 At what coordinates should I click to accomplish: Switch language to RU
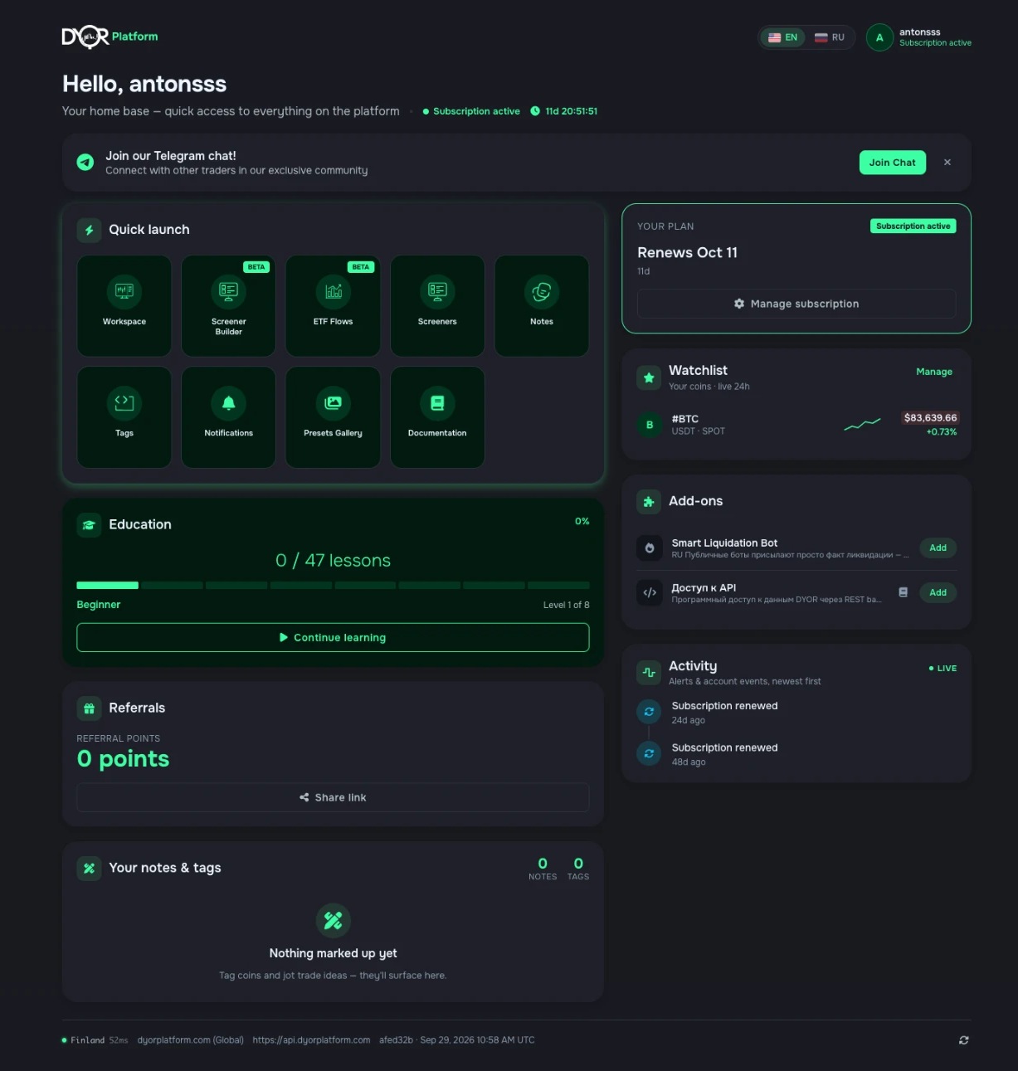pos(830,37)
